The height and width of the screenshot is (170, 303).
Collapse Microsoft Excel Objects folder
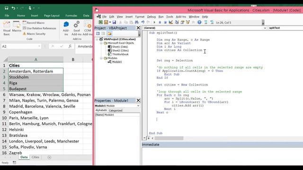pos(101,43)
